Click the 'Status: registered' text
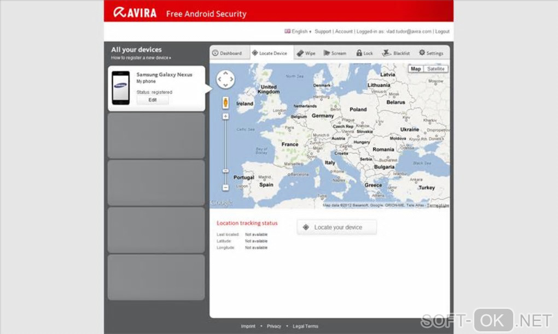Image resolution: width=558 pixels, height=334 pixels. (x=154, y=92)
